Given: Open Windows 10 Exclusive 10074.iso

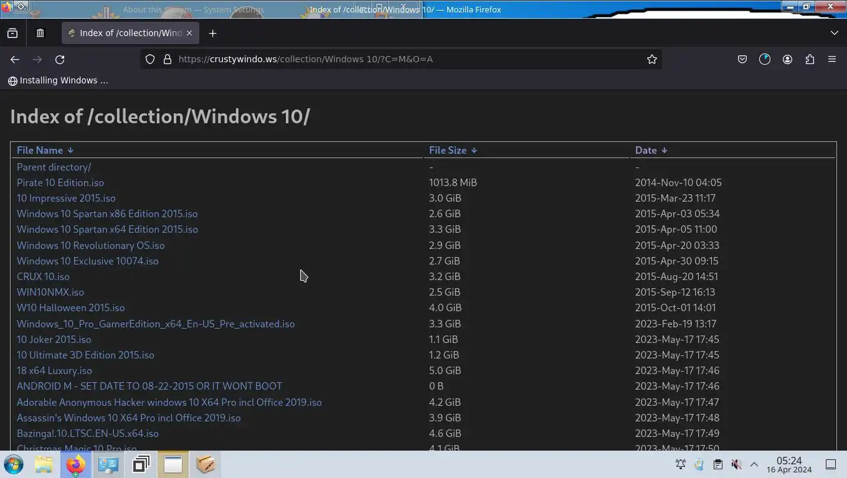Looking at the screenshot, I should click(x=88, y=261).
